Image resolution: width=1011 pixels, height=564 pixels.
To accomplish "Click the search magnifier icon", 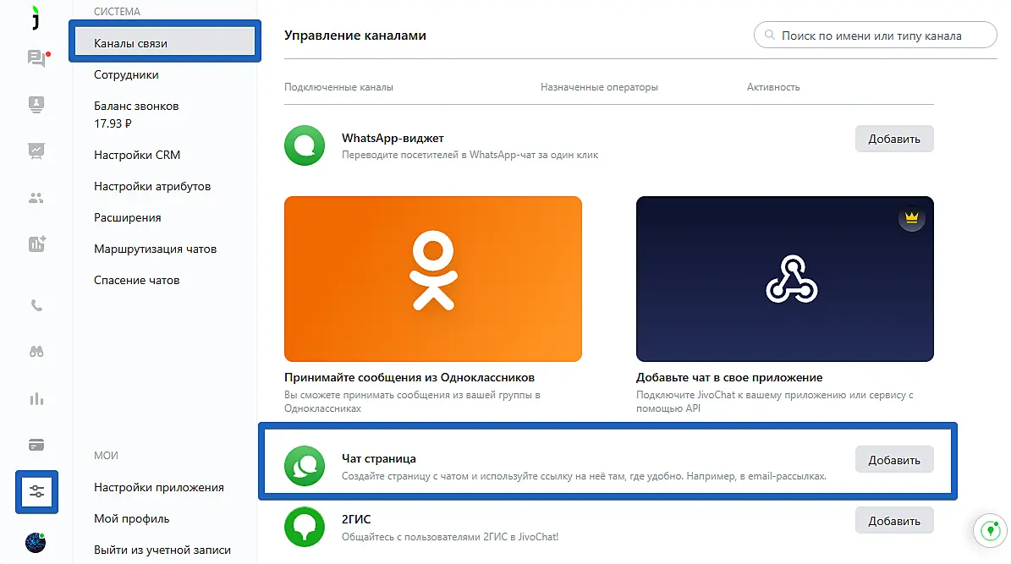I will click(769, 36).
